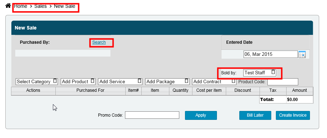Click the Amount column header
This screenshot has height=138, width=327.
coord(299,91)
